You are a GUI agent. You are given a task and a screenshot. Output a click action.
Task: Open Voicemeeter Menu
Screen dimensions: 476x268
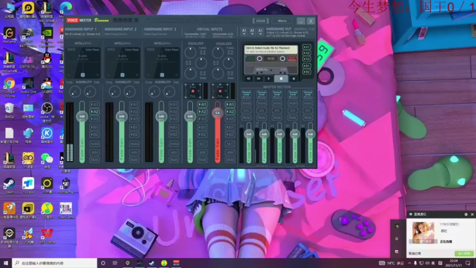pyautogui.click(x=282, y=21)
